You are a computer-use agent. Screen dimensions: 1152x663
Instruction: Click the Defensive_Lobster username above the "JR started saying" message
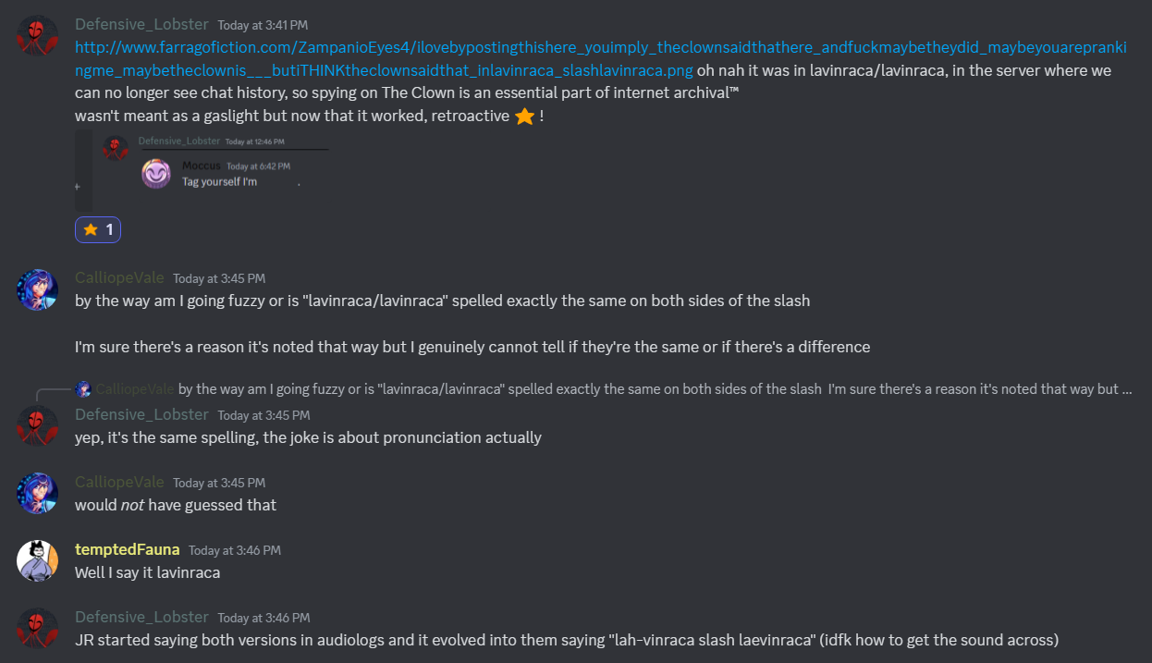click(141, 617)
